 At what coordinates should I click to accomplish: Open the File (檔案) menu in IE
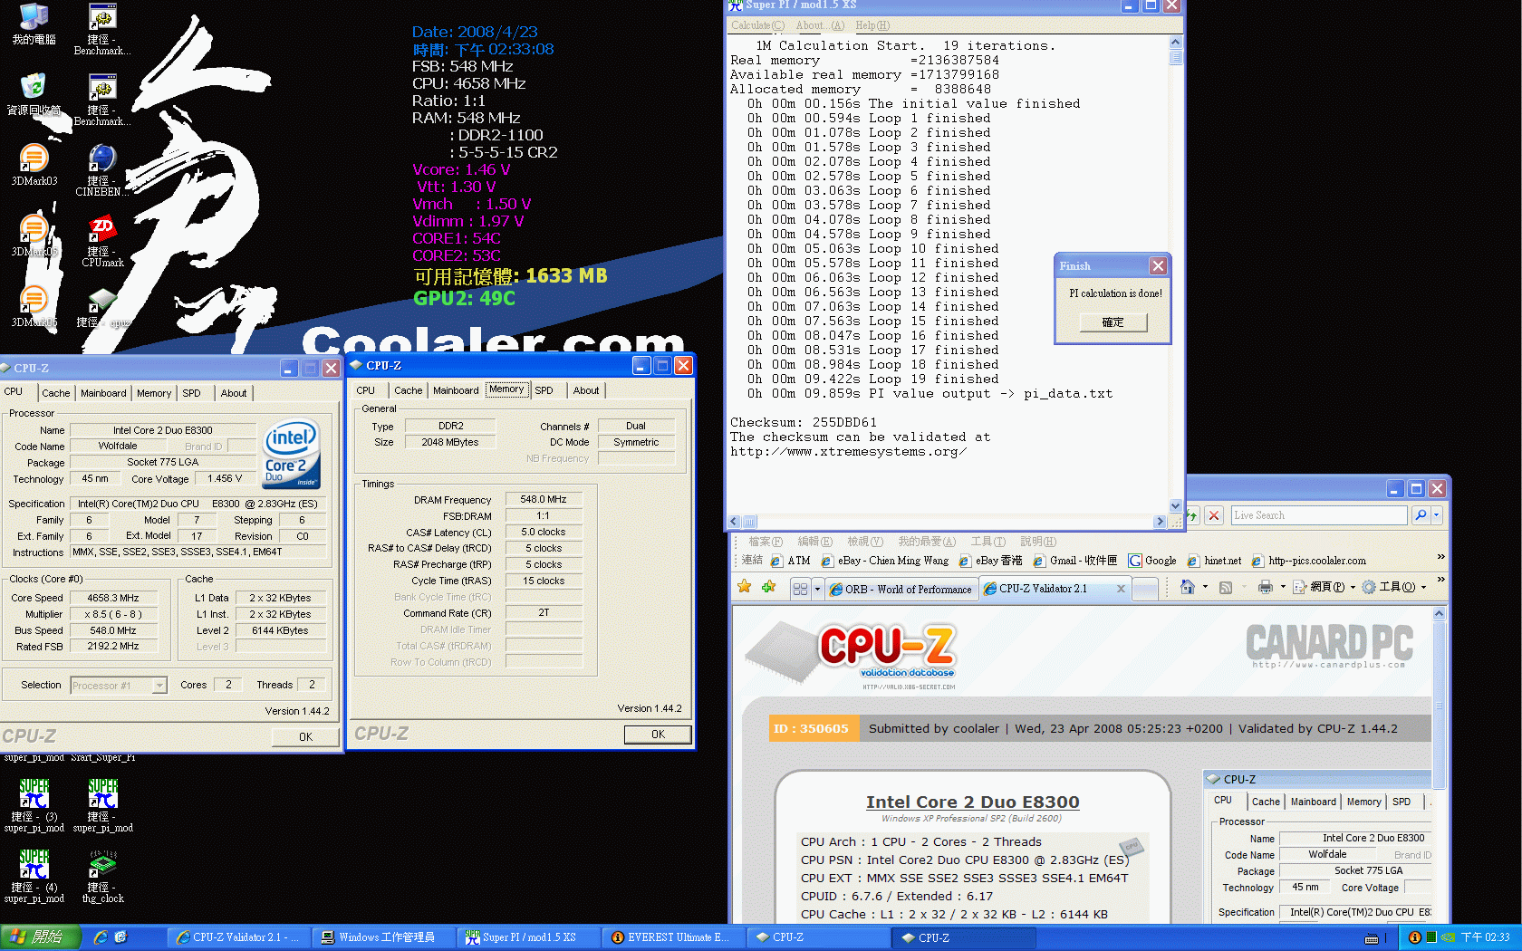(765, 542)
